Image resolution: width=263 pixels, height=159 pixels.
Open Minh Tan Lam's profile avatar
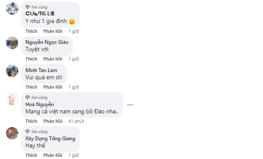(x=12, y=71)
